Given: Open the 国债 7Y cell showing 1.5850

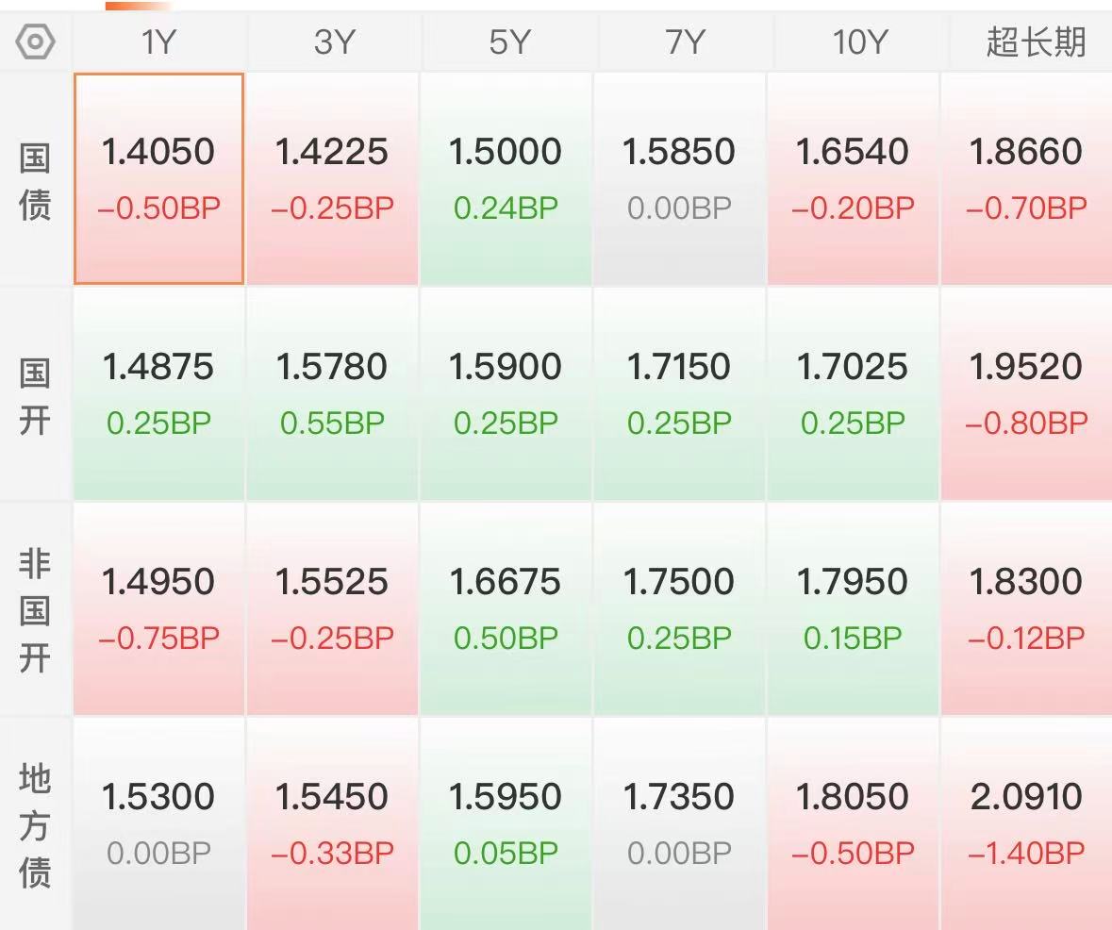Looking at the screenshot, I should [679, 178].
